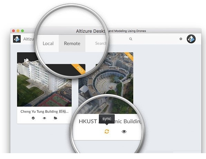Viewport: 206px width, 159px height.
Task: Open the folder icon for Cheng Yu Tung Building
Action: click(55, 118)
